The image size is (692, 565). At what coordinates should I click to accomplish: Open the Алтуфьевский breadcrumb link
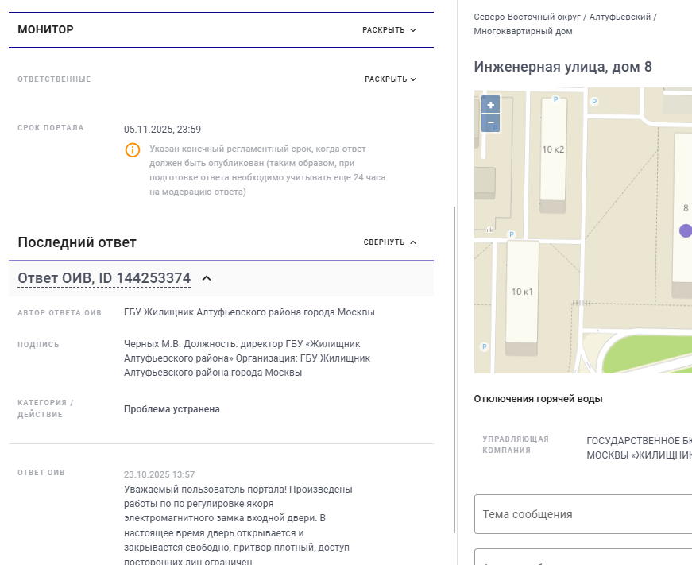620,17
